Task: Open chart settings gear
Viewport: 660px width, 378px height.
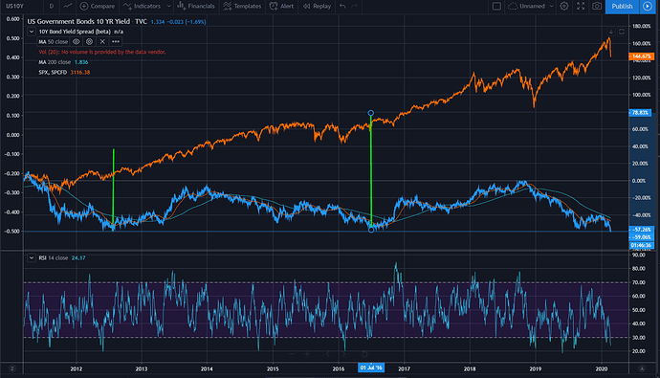Action: pyautogui.click(x=564, y=6)
